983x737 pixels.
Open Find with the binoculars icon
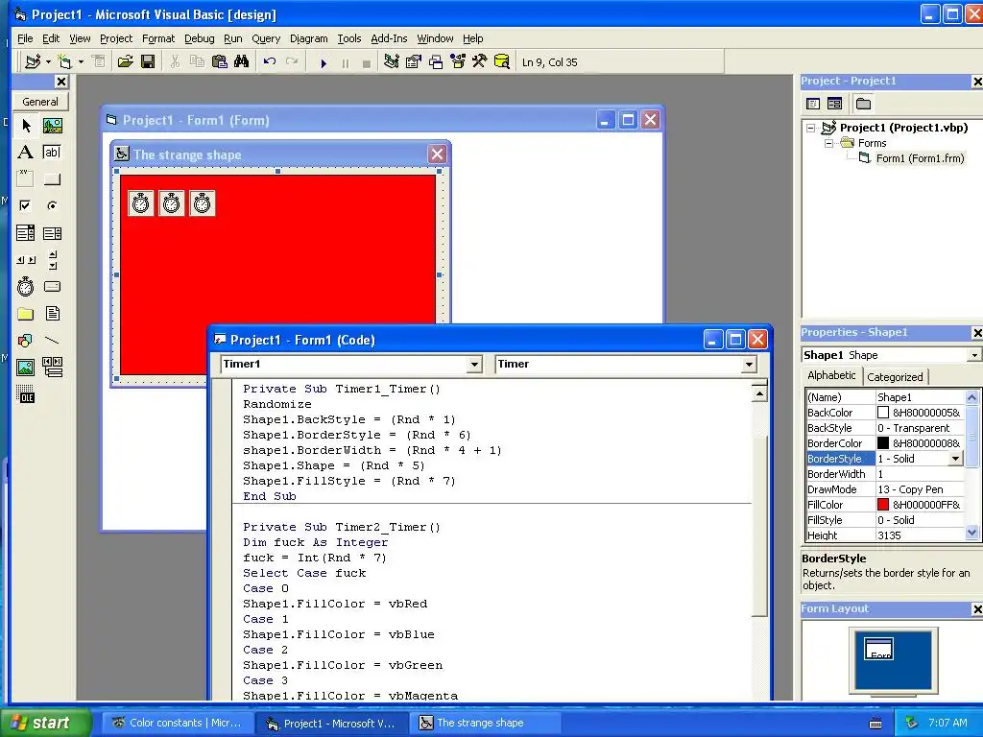click(x=241, y=61)
